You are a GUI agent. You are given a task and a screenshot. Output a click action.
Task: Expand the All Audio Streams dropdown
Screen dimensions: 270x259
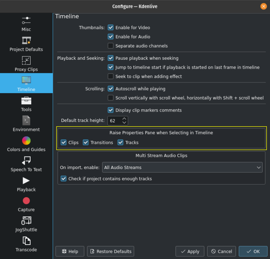coord(182,167)
